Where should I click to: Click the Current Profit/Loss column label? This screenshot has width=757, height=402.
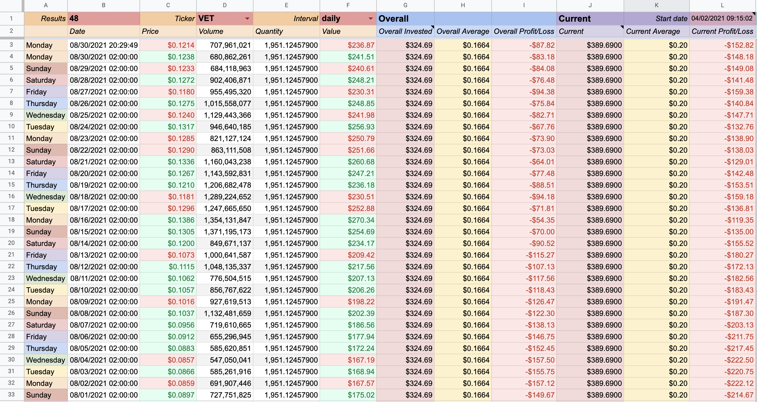[722, 31]
